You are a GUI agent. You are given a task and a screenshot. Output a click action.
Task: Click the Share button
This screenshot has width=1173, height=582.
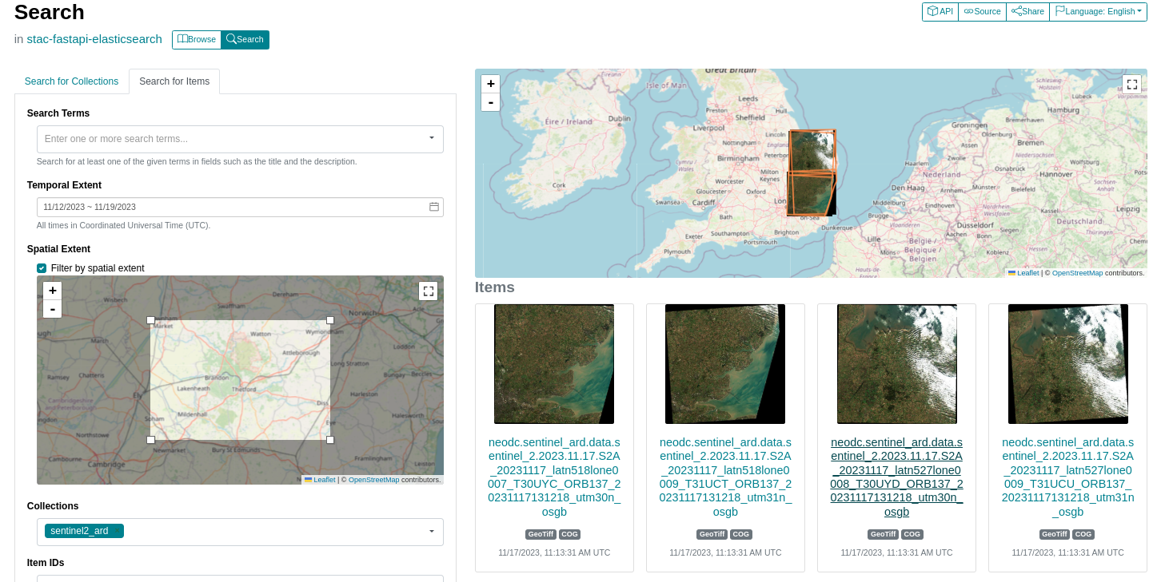point(1027,11)
